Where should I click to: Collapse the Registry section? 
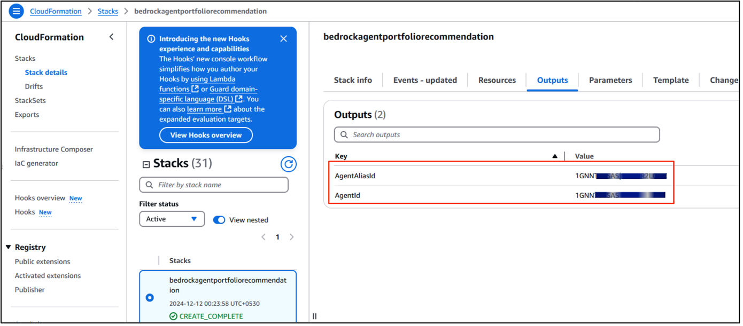pos(9,247)
